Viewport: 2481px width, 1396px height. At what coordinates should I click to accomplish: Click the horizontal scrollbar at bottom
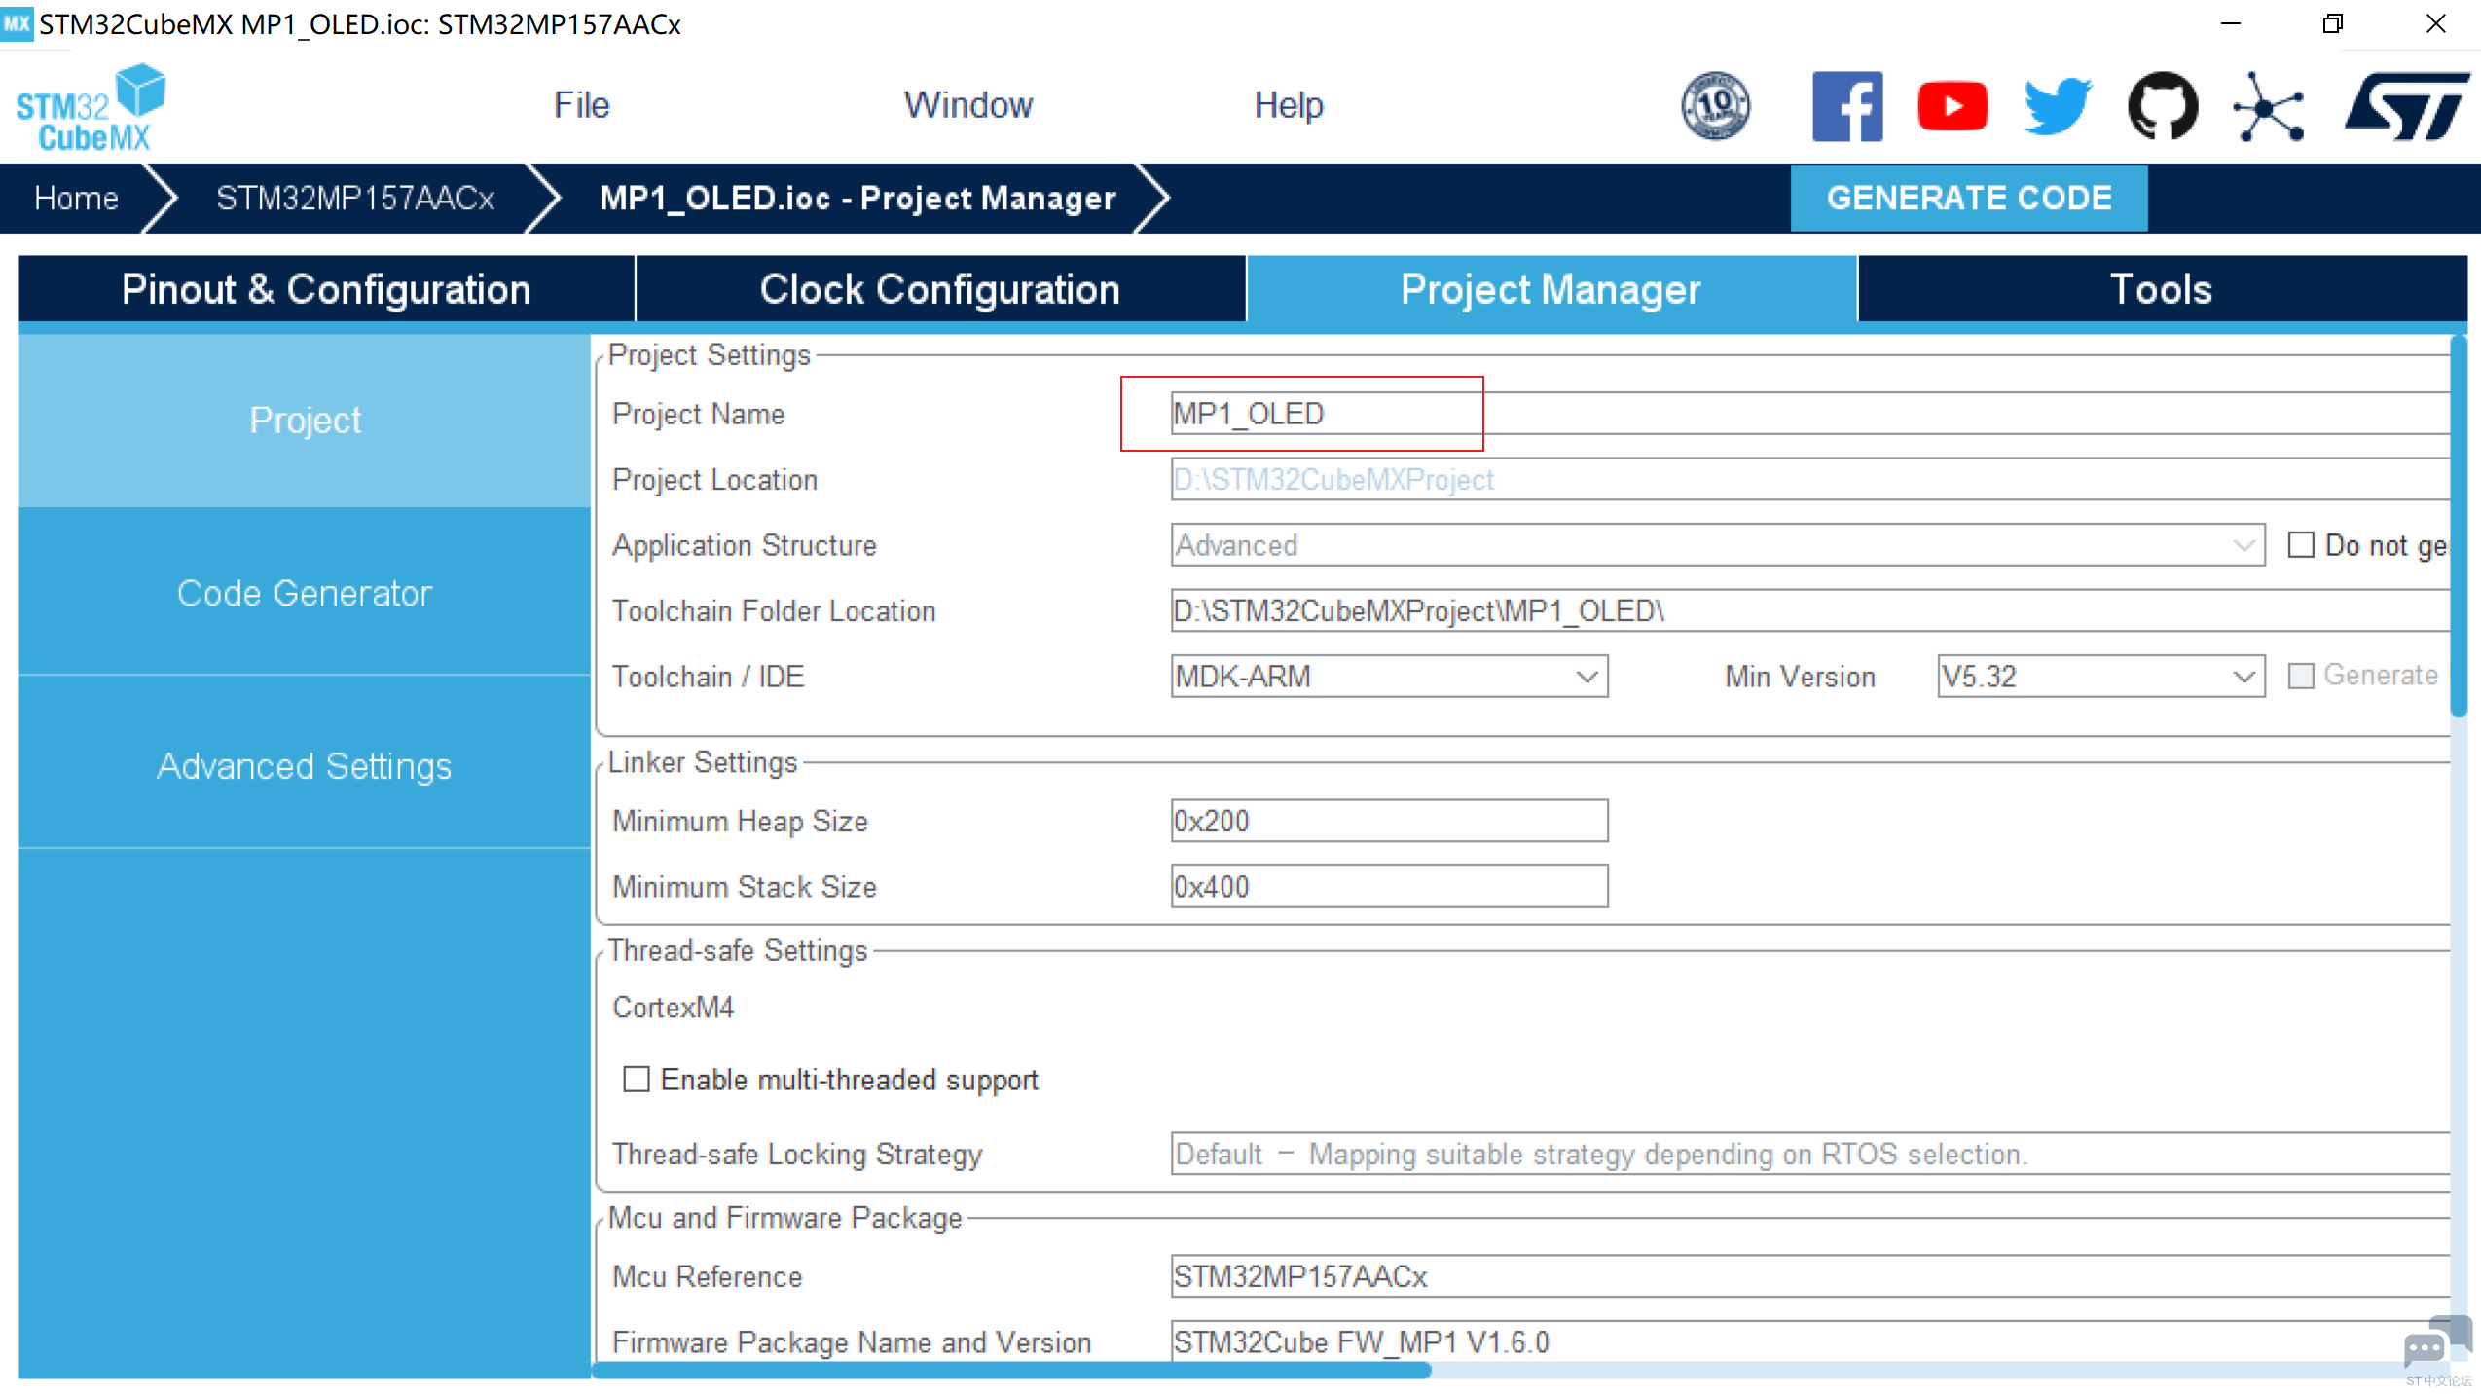point(1011,1370)
